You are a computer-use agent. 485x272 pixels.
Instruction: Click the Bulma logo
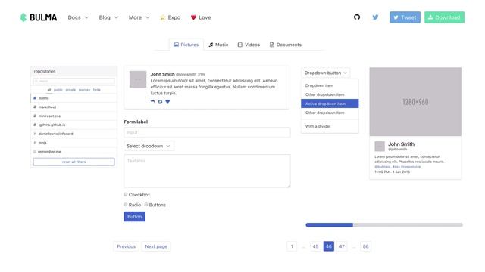coord(39,17)
